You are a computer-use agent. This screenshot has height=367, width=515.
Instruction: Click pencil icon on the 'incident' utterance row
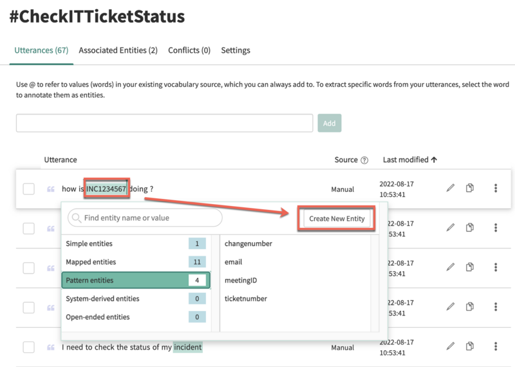pyautogui.click(x=450, y=346)
